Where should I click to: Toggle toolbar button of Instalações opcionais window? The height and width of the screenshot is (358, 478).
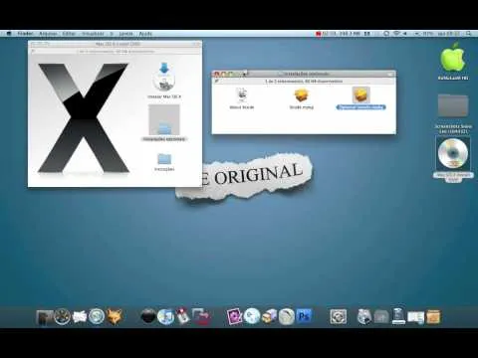click(x=390, y=74)
